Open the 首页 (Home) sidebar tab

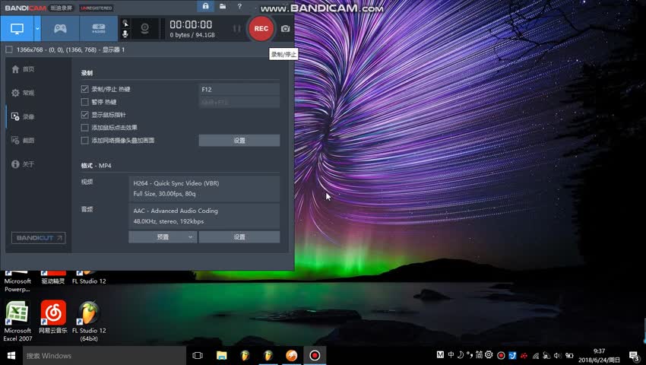click(23, 69)
